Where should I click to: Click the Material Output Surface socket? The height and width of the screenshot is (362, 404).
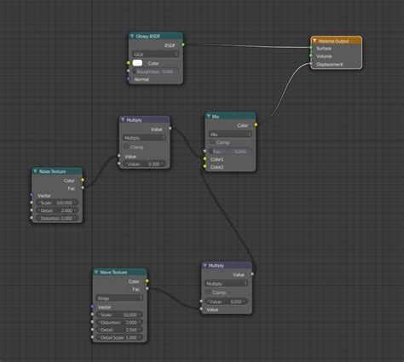(311, 48)
